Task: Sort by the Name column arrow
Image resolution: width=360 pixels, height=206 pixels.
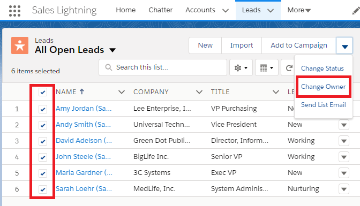Action: [x=82, y=91]
